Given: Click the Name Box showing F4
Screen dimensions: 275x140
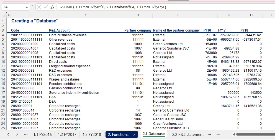Looking at the screenshot, I should 12,7.
